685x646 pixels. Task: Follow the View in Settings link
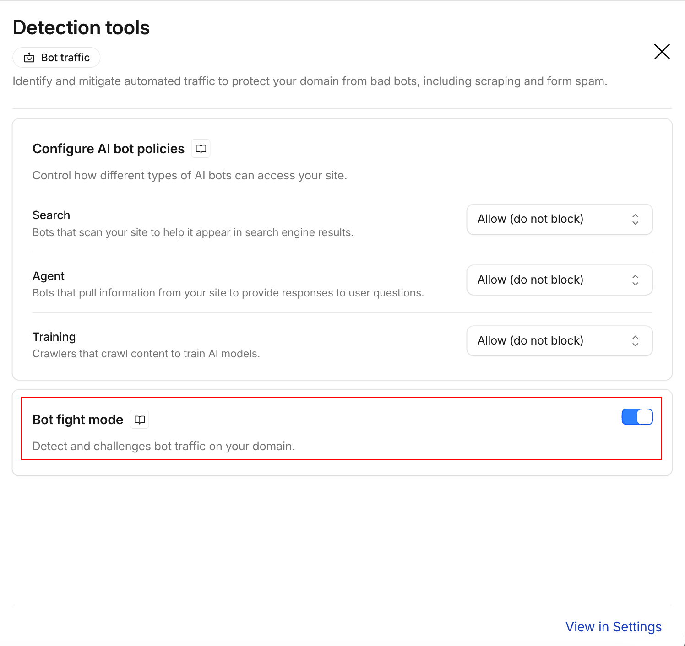613,627
